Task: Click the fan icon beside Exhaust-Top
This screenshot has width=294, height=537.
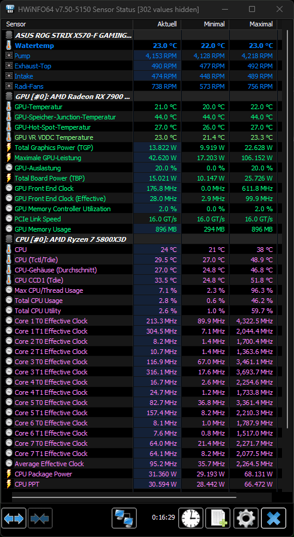Action: click(9, 66)
